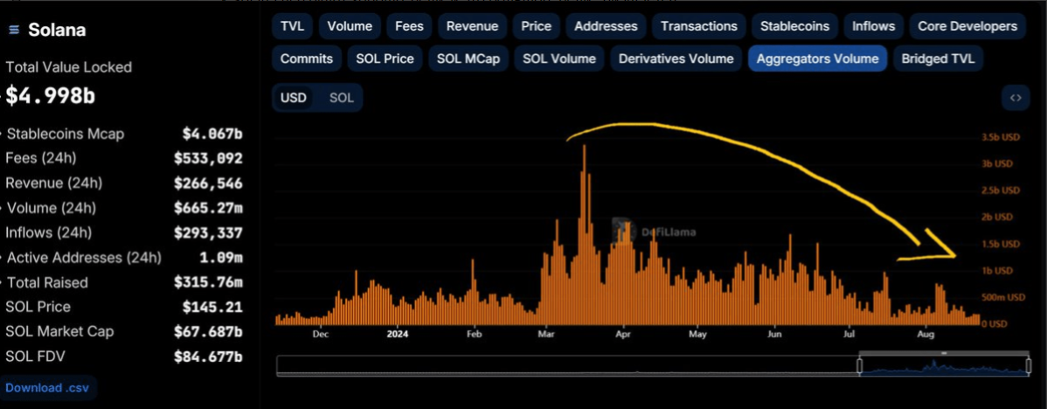The width and height of the screenshot is (1047, 409).
Task: Click the Solana chain icon
Action: click(x=13, y=30)
